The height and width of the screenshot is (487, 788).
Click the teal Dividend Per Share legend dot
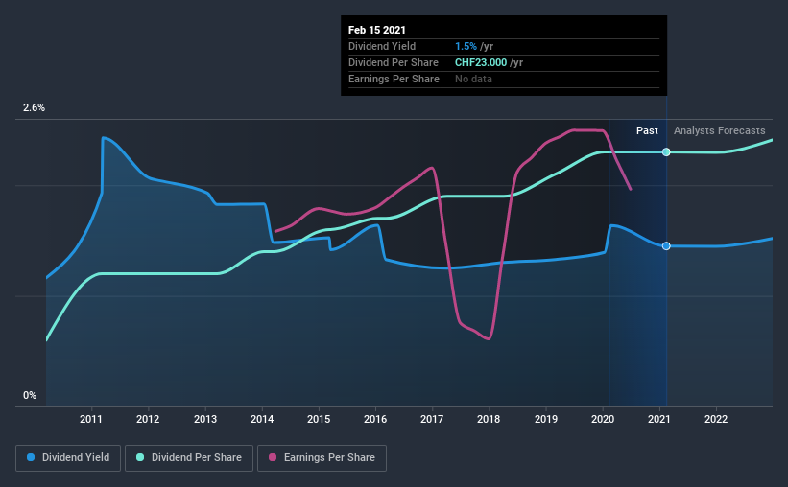[140, 457]
